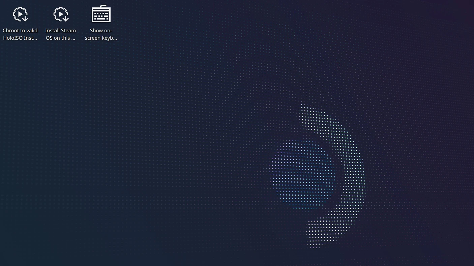Viewport: 474px width, 266px height.
Task: Open the Chroot to valid HoloISO installer icon
Action: [20, 15]
